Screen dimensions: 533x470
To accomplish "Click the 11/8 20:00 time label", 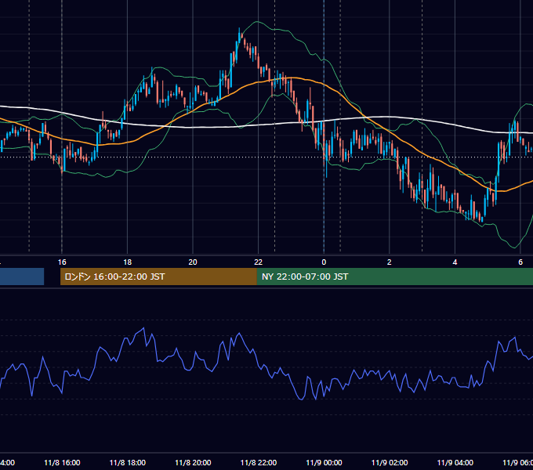I will 193,463.
